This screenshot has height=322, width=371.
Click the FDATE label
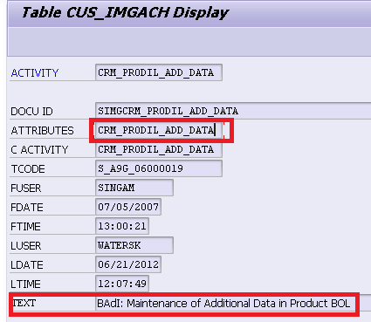(27, 208)
